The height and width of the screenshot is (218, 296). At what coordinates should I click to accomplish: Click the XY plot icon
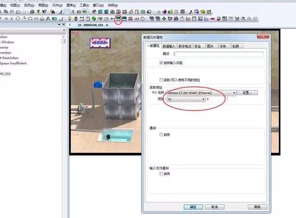click(x=206, y=18)
